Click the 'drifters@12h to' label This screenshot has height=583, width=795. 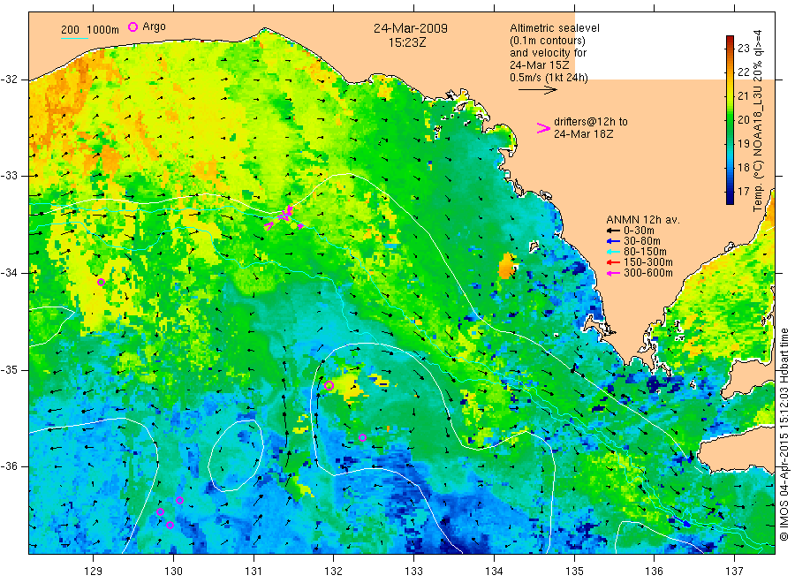591,122
